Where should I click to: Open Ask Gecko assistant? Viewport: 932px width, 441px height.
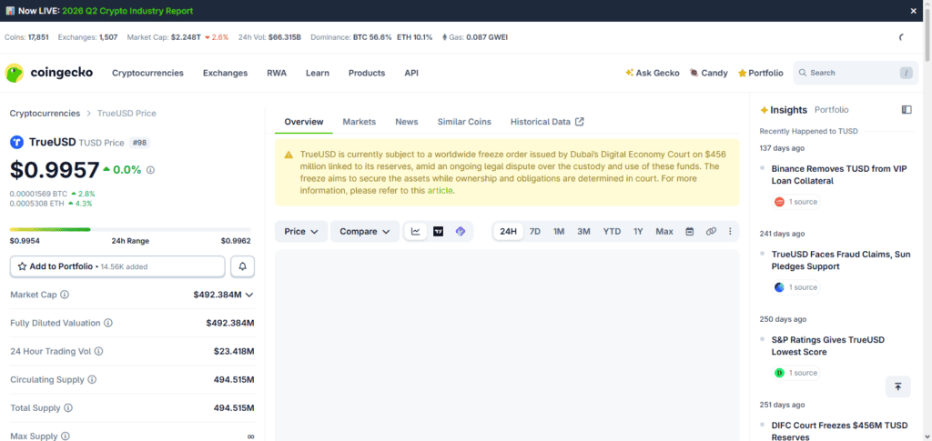(x=652, y=73)
